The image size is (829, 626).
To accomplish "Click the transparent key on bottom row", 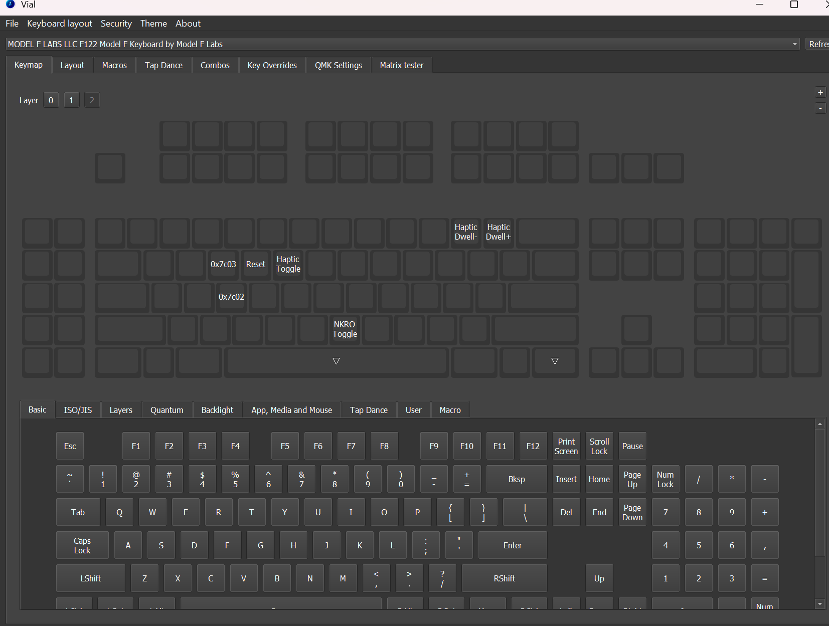I will click(336, 361).
